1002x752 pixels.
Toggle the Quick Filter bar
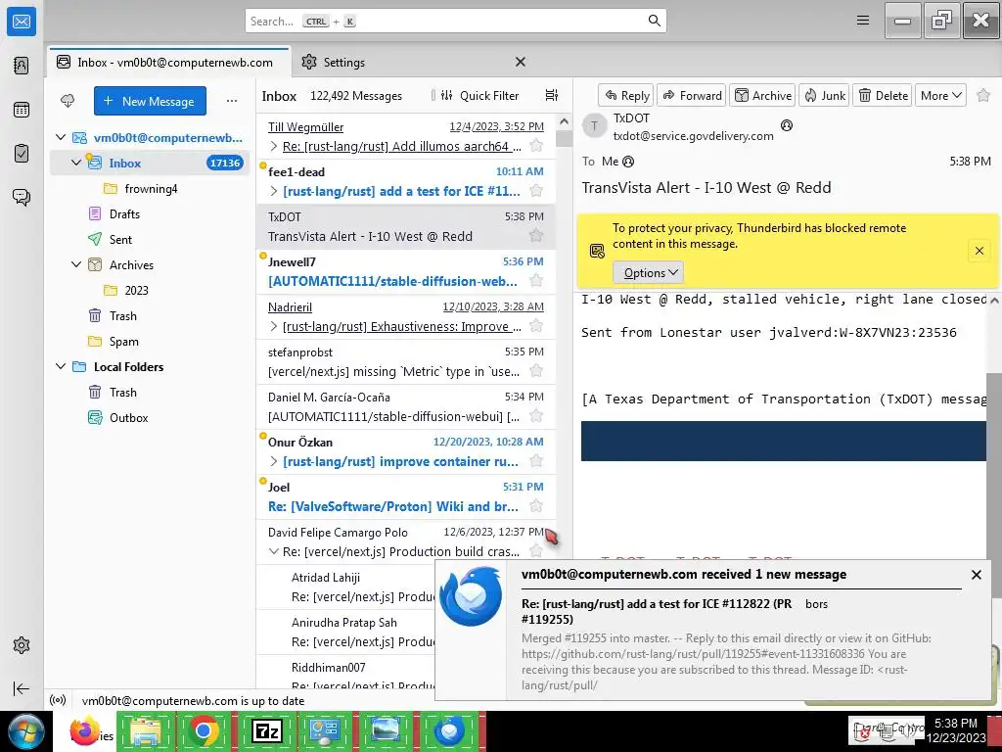pyautogui.click(x=479, y=95)
